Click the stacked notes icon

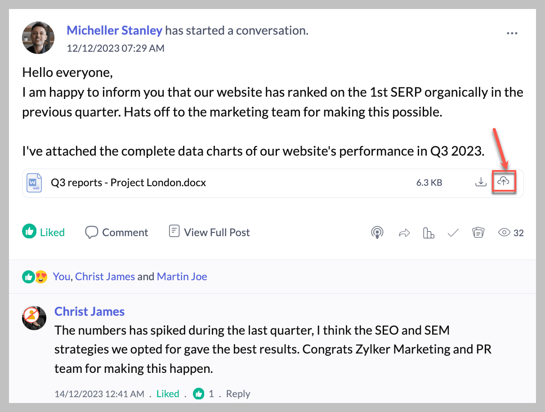coord(478,233)
